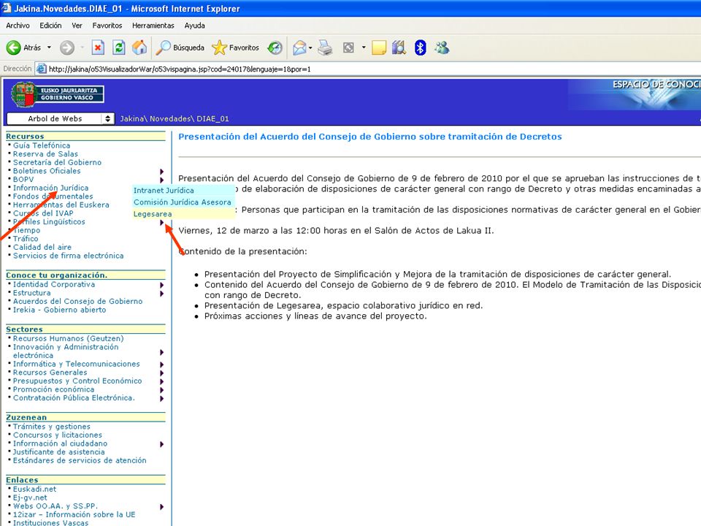Open the Mail dropdown arrow
Viewport: 701px width, 526px height.
(x=310, y=47)
